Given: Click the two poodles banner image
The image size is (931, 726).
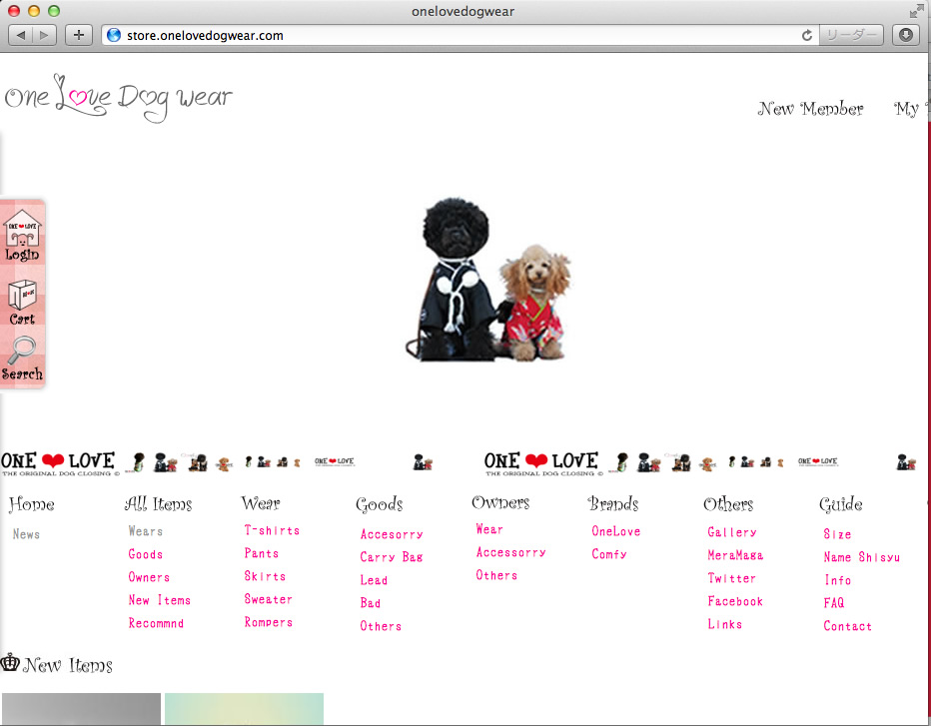Looking at the screenshot, I should coord(488,280).
